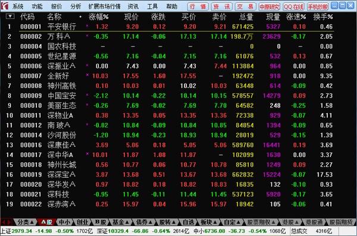Click the 行情 toolbar button
357x236 pixels.
point(198,7)
